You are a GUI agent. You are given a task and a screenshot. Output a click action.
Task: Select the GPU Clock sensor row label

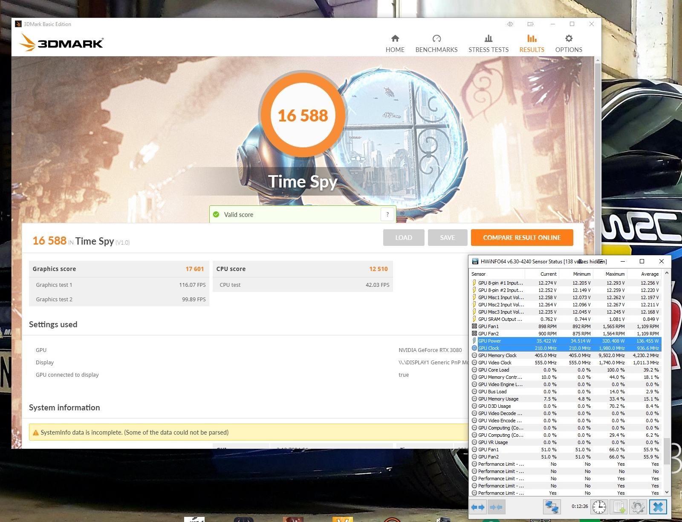tap(488, 348)
